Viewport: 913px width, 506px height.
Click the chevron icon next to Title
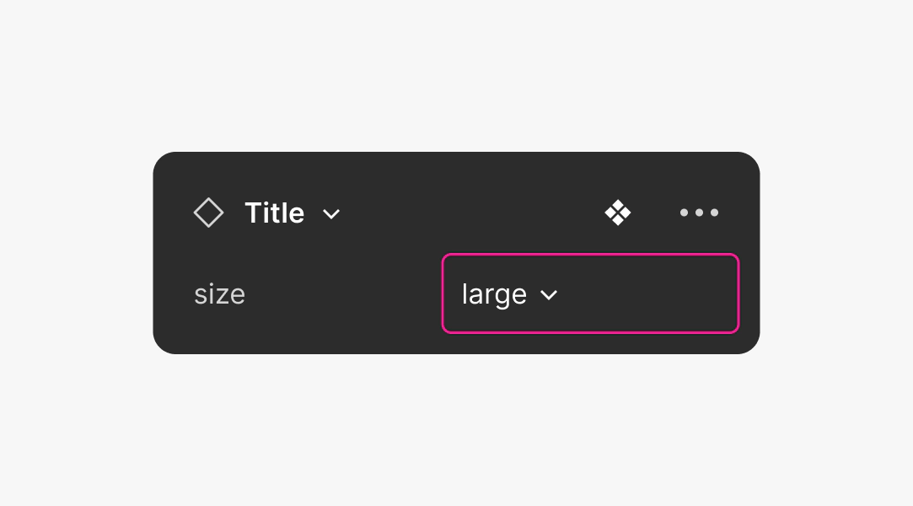pos(331,213)
